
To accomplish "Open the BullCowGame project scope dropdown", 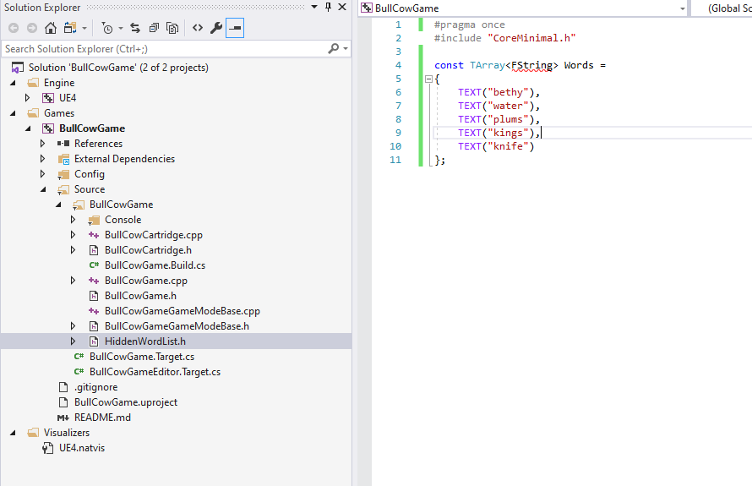I will click(682, 8).
